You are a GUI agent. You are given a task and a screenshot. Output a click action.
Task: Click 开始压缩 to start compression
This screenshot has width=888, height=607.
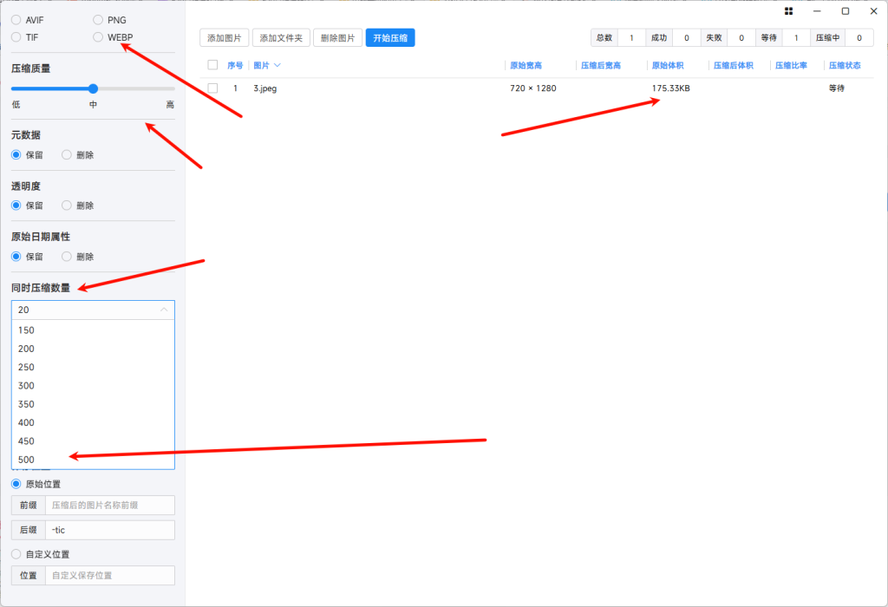coord(389,38)
